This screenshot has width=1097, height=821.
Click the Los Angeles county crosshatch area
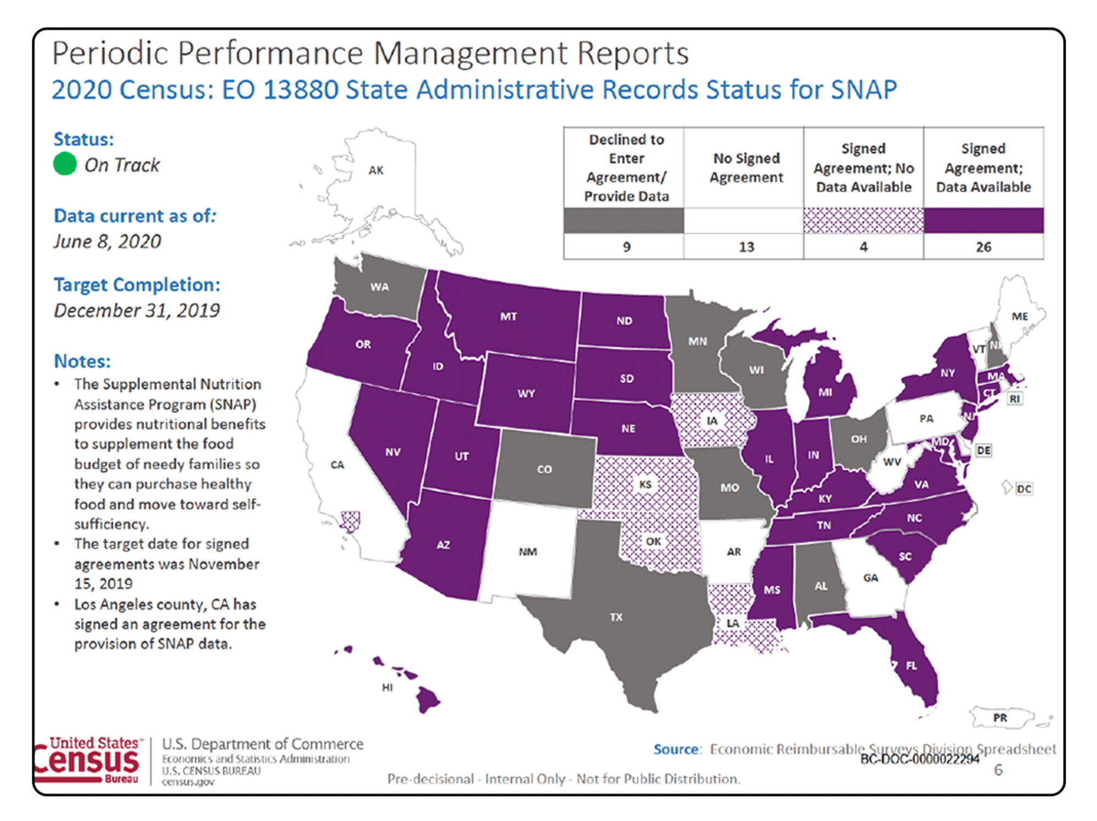(350, 521)
